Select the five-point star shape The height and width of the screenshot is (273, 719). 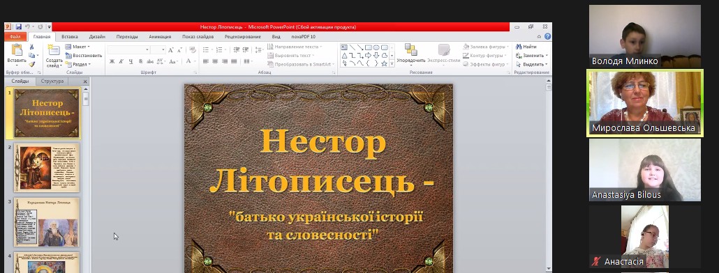(384, 63)
